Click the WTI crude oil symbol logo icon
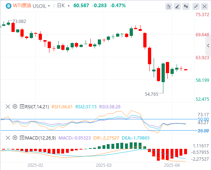 click(9, 6)
